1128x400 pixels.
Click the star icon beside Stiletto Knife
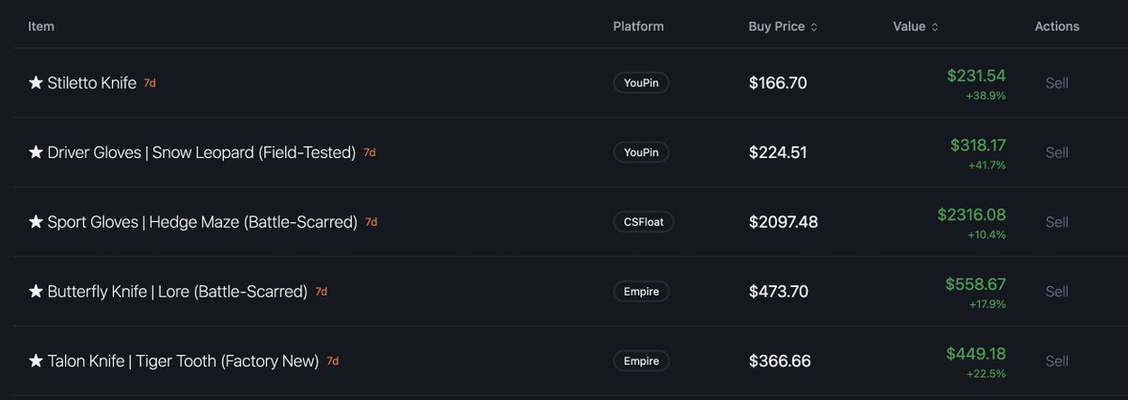pos(36,83)
